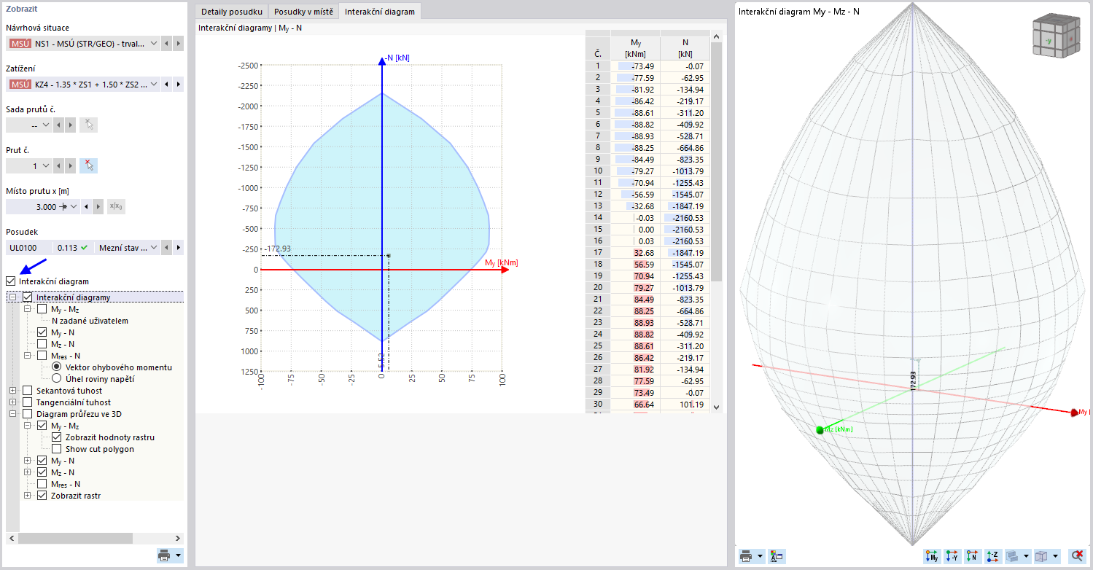Open the Návrhová situace dropdown
The width and height of the screenshot is (1093, 570).
click(x=153, y=44)
